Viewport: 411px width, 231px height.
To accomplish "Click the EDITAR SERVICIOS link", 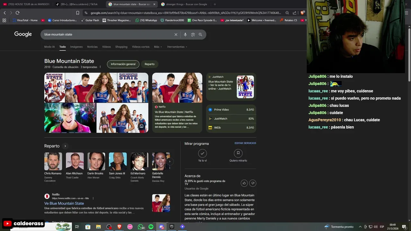I will point(245,143).
